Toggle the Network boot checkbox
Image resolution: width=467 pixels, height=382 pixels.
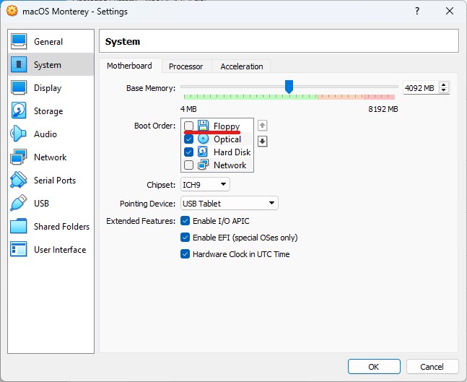pos(189,165)
